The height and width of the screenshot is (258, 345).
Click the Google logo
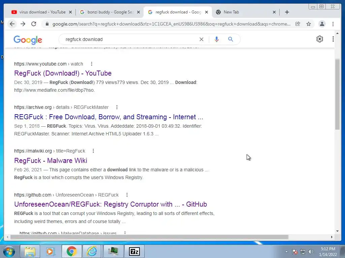tap(28, 40)
